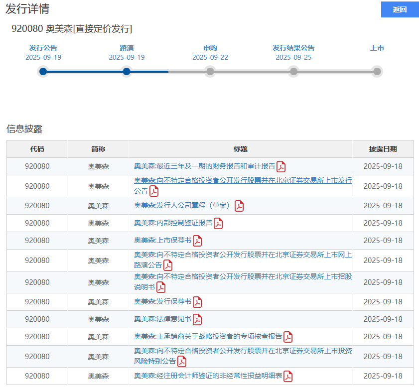Open PDF icon for 最近三年及一期的财务报告和审计报告
The width and height of the screenshot is (419, 390).
pos(281,167)
